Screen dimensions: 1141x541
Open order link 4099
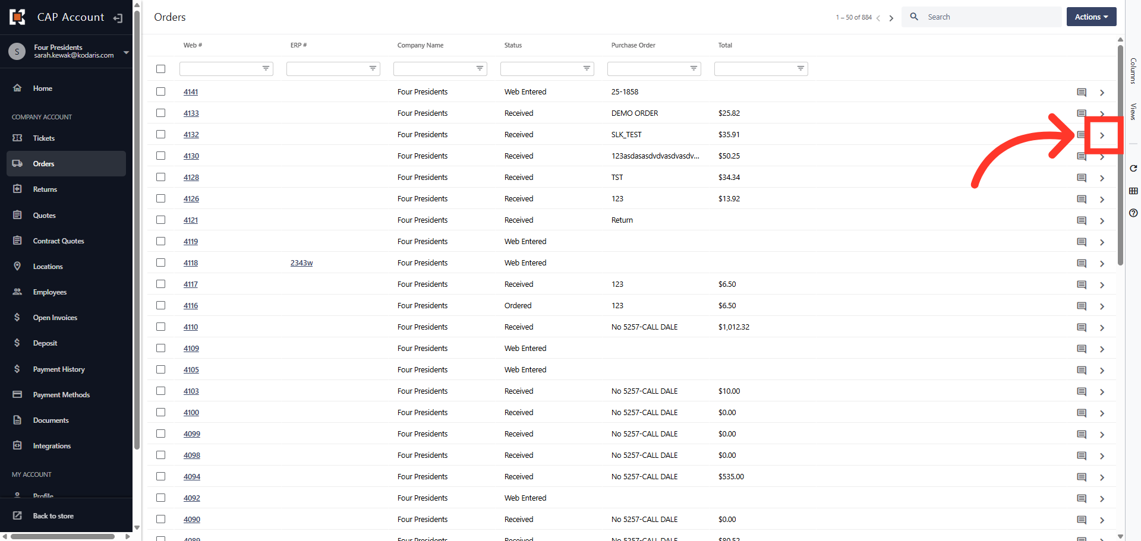point(191,434)
